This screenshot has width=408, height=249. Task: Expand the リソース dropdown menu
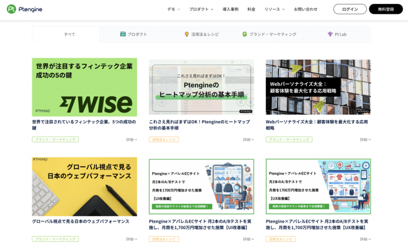pos(274,9)
